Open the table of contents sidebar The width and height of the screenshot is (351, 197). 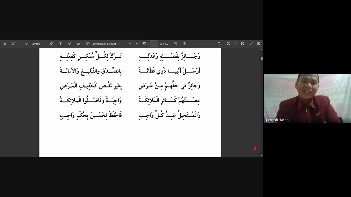point(4,44)
